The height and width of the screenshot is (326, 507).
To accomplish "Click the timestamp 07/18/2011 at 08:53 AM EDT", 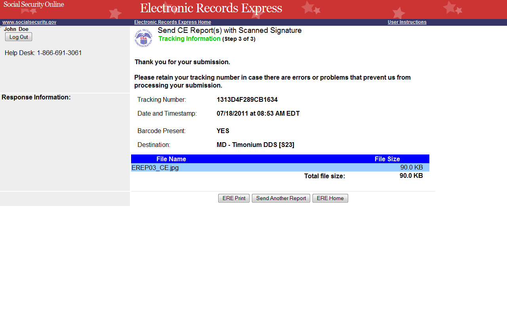I will [258, 114].
